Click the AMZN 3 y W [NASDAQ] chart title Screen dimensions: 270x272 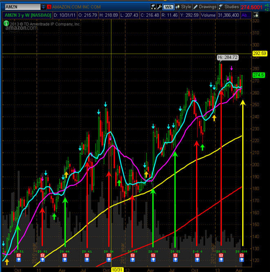coord(28,15)
